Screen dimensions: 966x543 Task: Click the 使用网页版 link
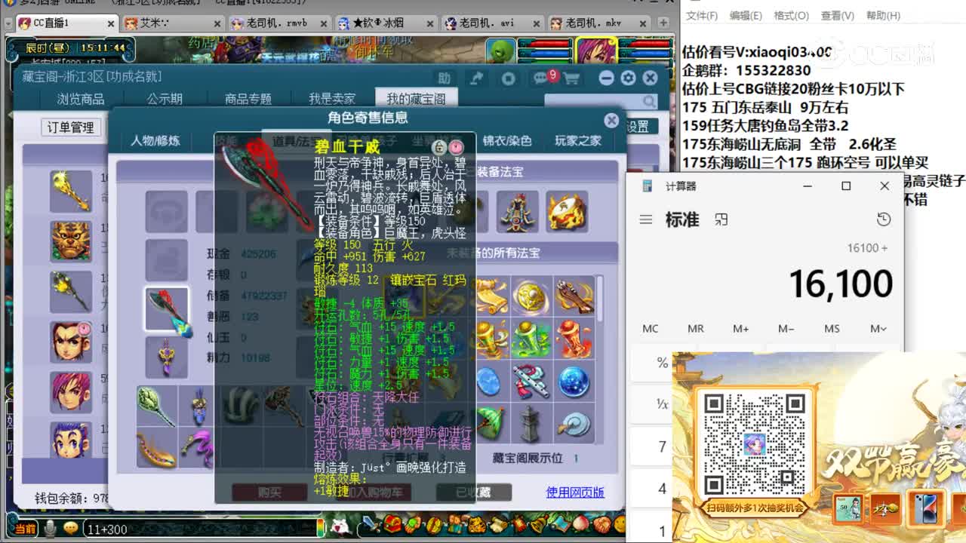[x=575, y=492]
